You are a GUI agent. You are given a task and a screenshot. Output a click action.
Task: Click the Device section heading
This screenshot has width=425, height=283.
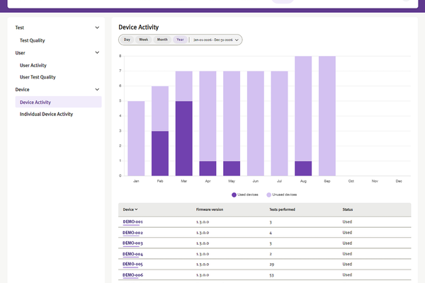pyautogui.click(x=22, y=89)
